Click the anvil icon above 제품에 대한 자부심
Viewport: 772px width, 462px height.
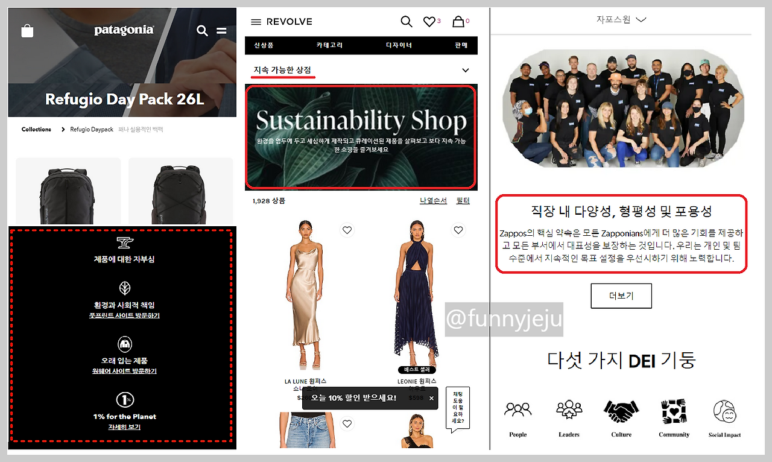point(125,242)
